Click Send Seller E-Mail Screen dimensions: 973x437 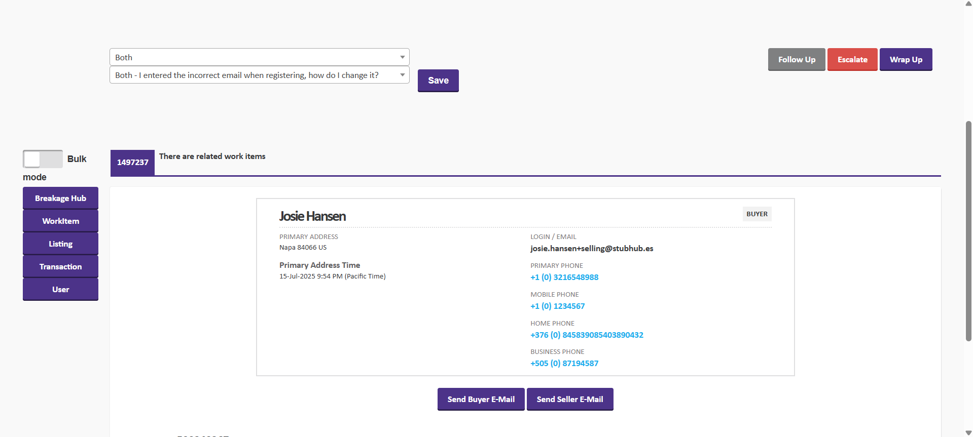pyautogui.click(x=570, y=399)
